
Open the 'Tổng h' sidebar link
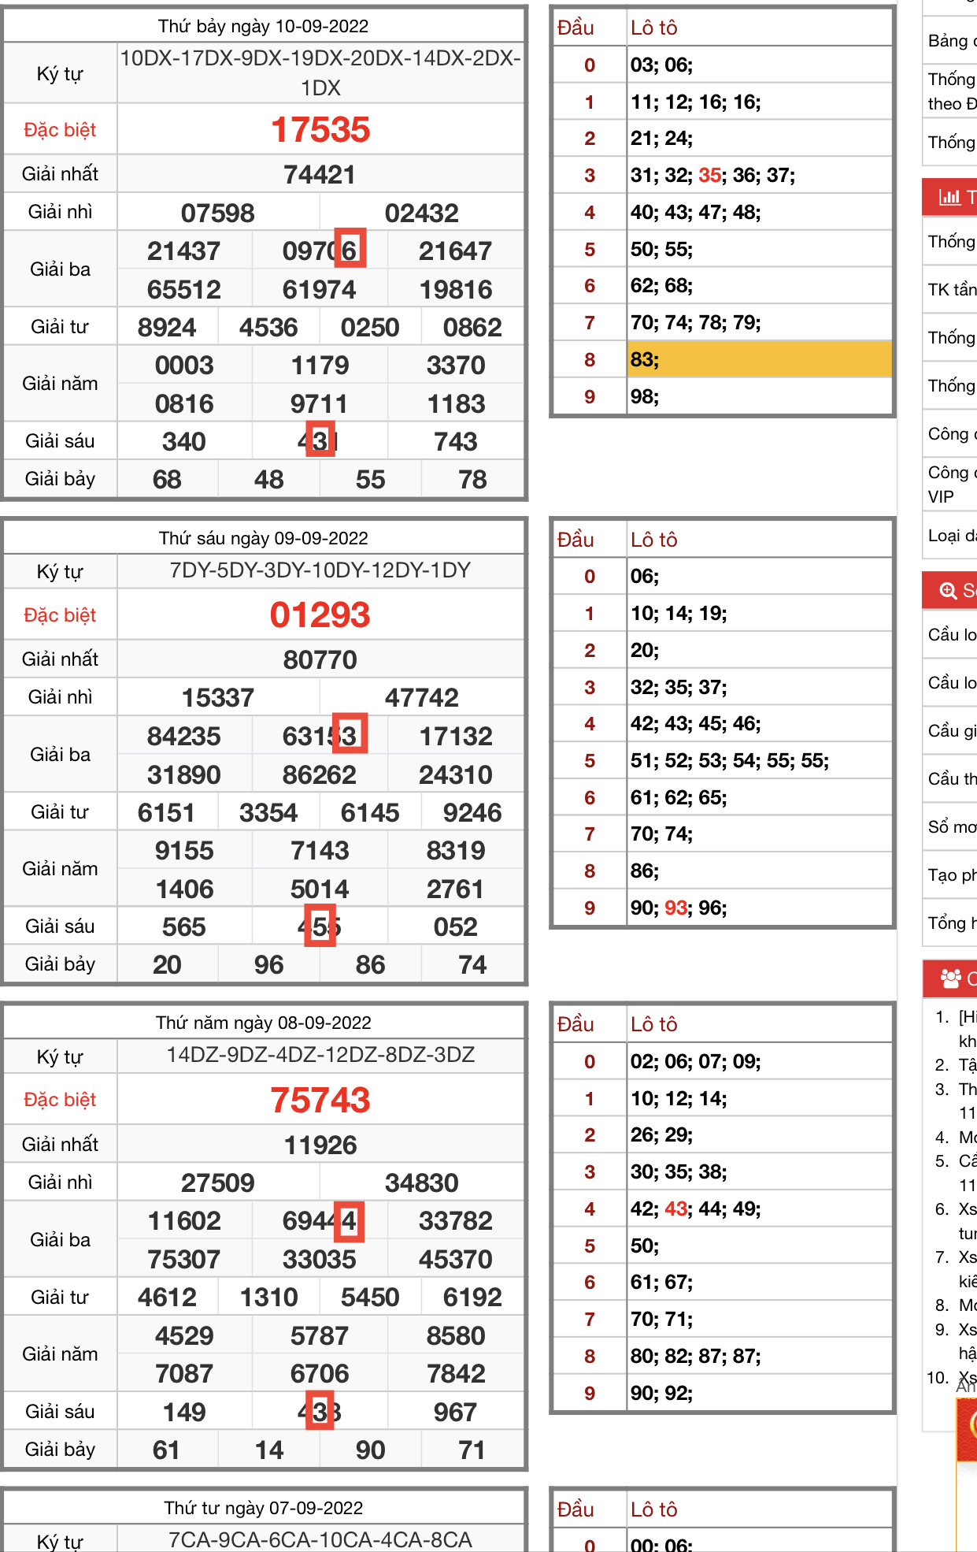click(953, 923)
